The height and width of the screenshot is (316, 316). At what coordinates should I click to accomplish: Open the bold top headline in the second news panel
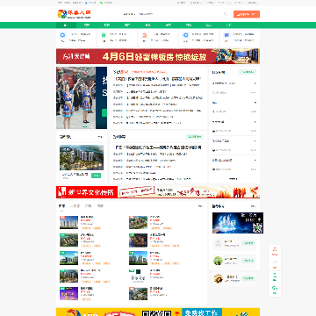point(158,147)
